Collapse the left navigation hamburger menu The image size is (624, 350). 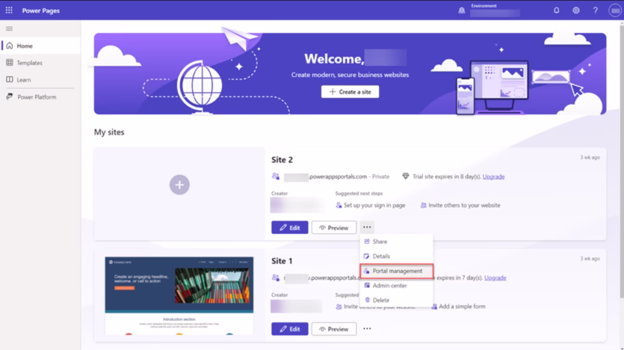(9, 29)
